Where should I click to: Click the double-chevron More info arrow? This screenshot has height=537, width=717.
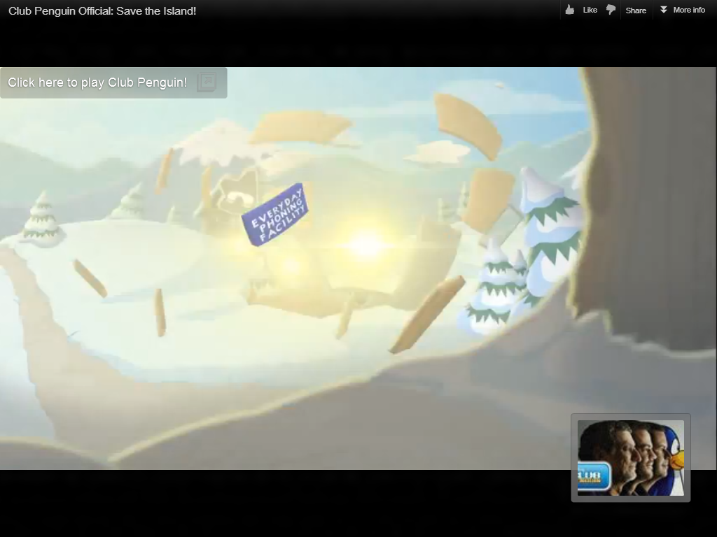664,10
